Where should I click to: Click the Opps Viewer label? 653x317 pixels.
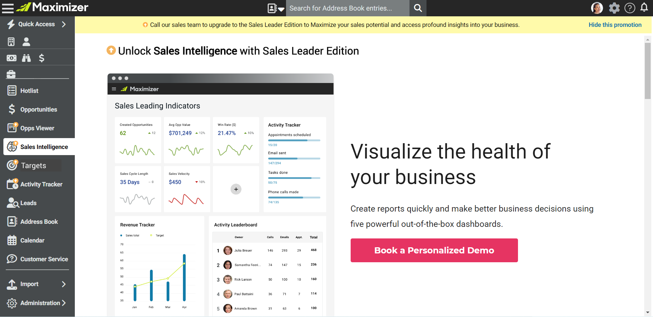click(x=37, y=128)
